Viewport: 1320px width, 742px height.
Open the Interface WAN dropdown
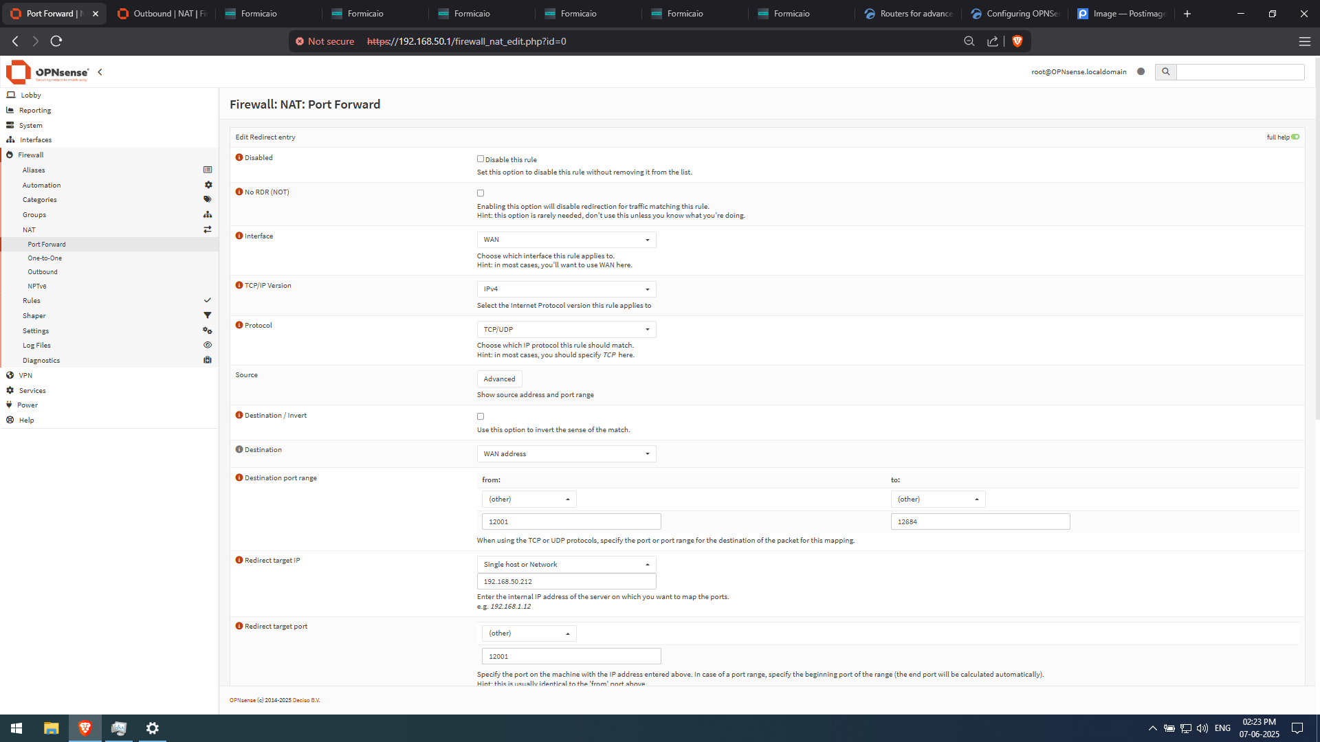[566, 240]
